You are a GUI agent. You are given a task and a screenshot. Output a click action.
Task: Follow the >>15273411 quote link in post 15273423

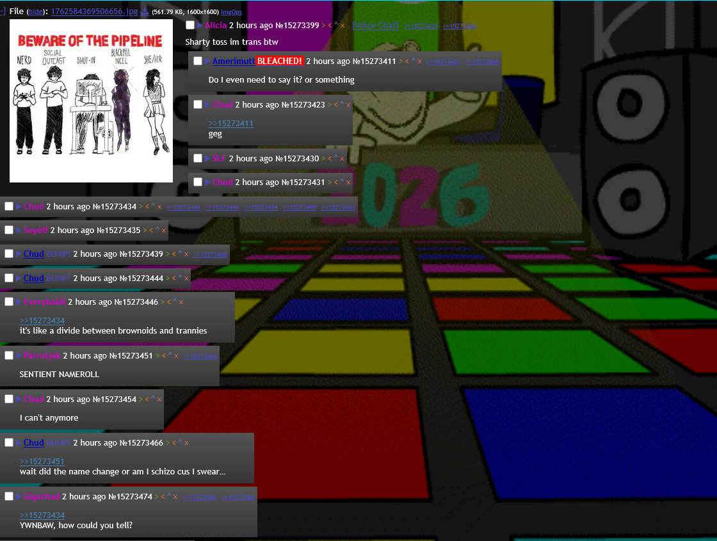click(230, 123)
